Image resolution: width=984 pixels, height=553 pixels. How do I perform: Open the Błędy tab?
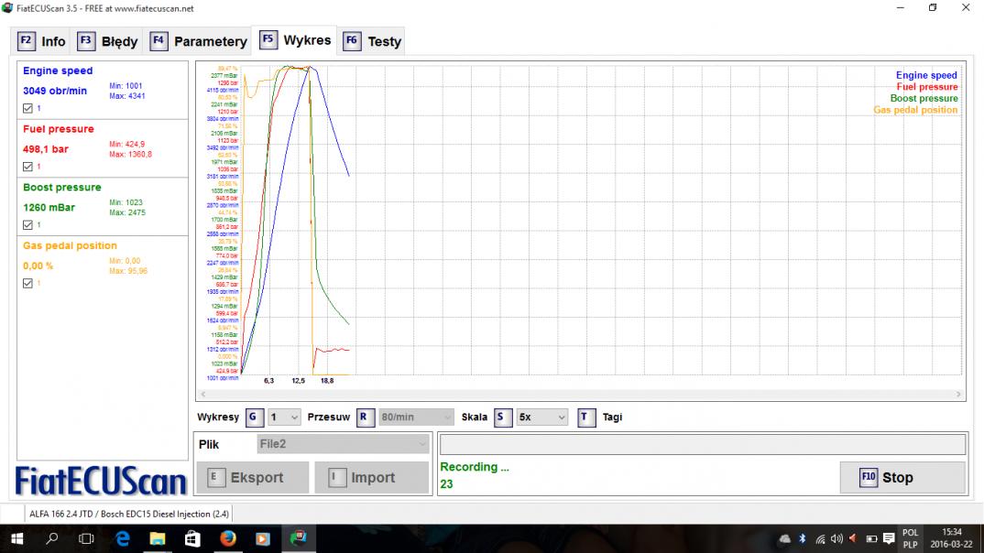106,41
